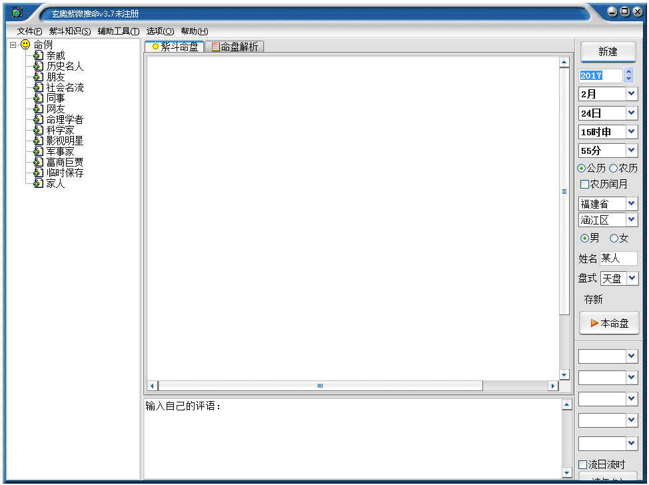Click the sun icon on 紫斗命盘 tab

(x=155, y=47)
